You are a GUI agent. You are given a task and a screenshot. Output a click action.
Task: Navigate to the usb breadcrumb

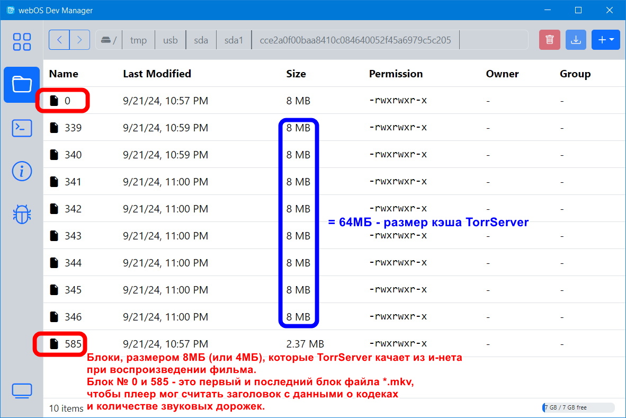tap(171, 40)
